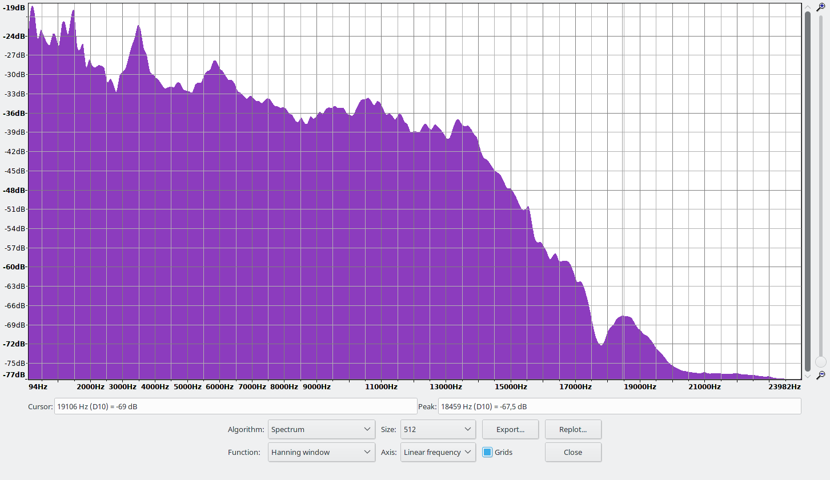Click the Cursor readout field
830x480 pixels.
235,406
